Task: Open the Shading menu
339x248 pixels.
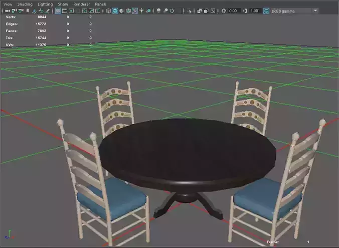Action: [25, 4]
